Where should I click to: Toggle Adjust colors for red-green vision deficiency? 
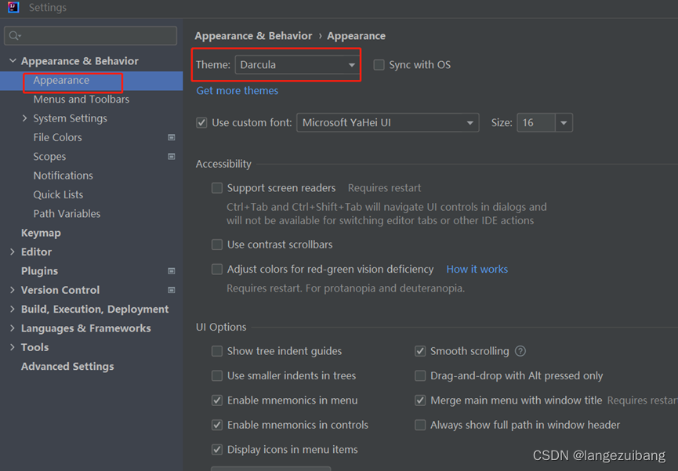click(217, 270)
